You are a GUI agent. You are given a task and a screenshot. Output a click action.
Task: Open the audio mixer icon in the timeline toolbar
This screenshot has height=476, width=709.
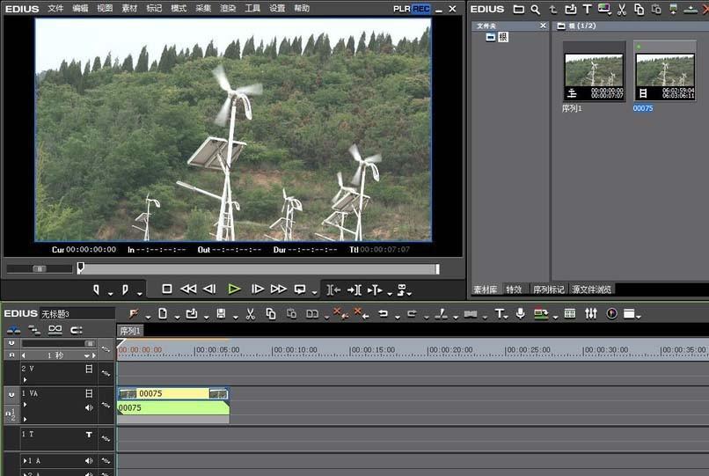590,313
